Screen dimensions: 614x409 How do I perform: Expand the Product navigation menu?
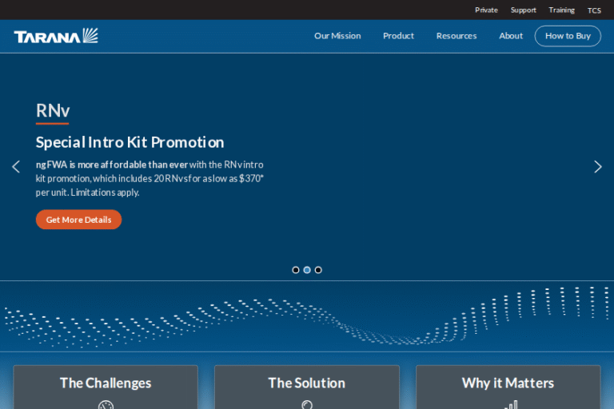398,36
